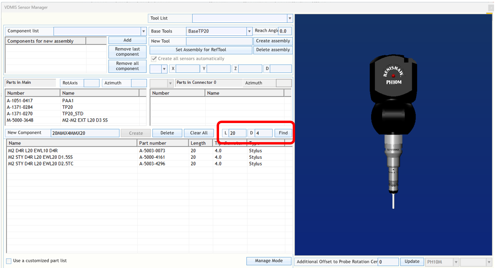The width and height of the screenshot is (495, 268).
Task: Select stylus M2 STY D4R L20 EWL20 D2.5TC
Action: [149, 164]
